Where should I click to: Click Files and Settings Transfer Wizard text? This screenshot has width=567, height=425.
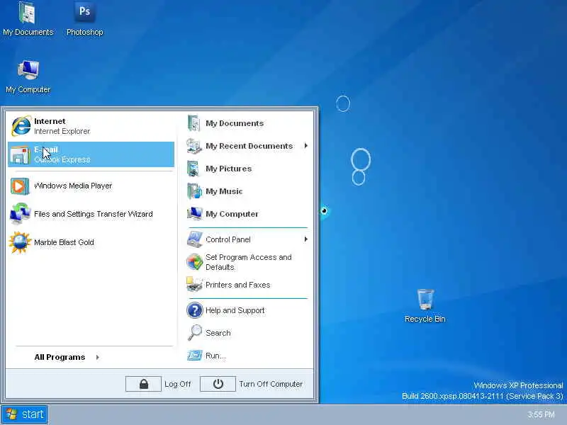(x=94, y=214)
